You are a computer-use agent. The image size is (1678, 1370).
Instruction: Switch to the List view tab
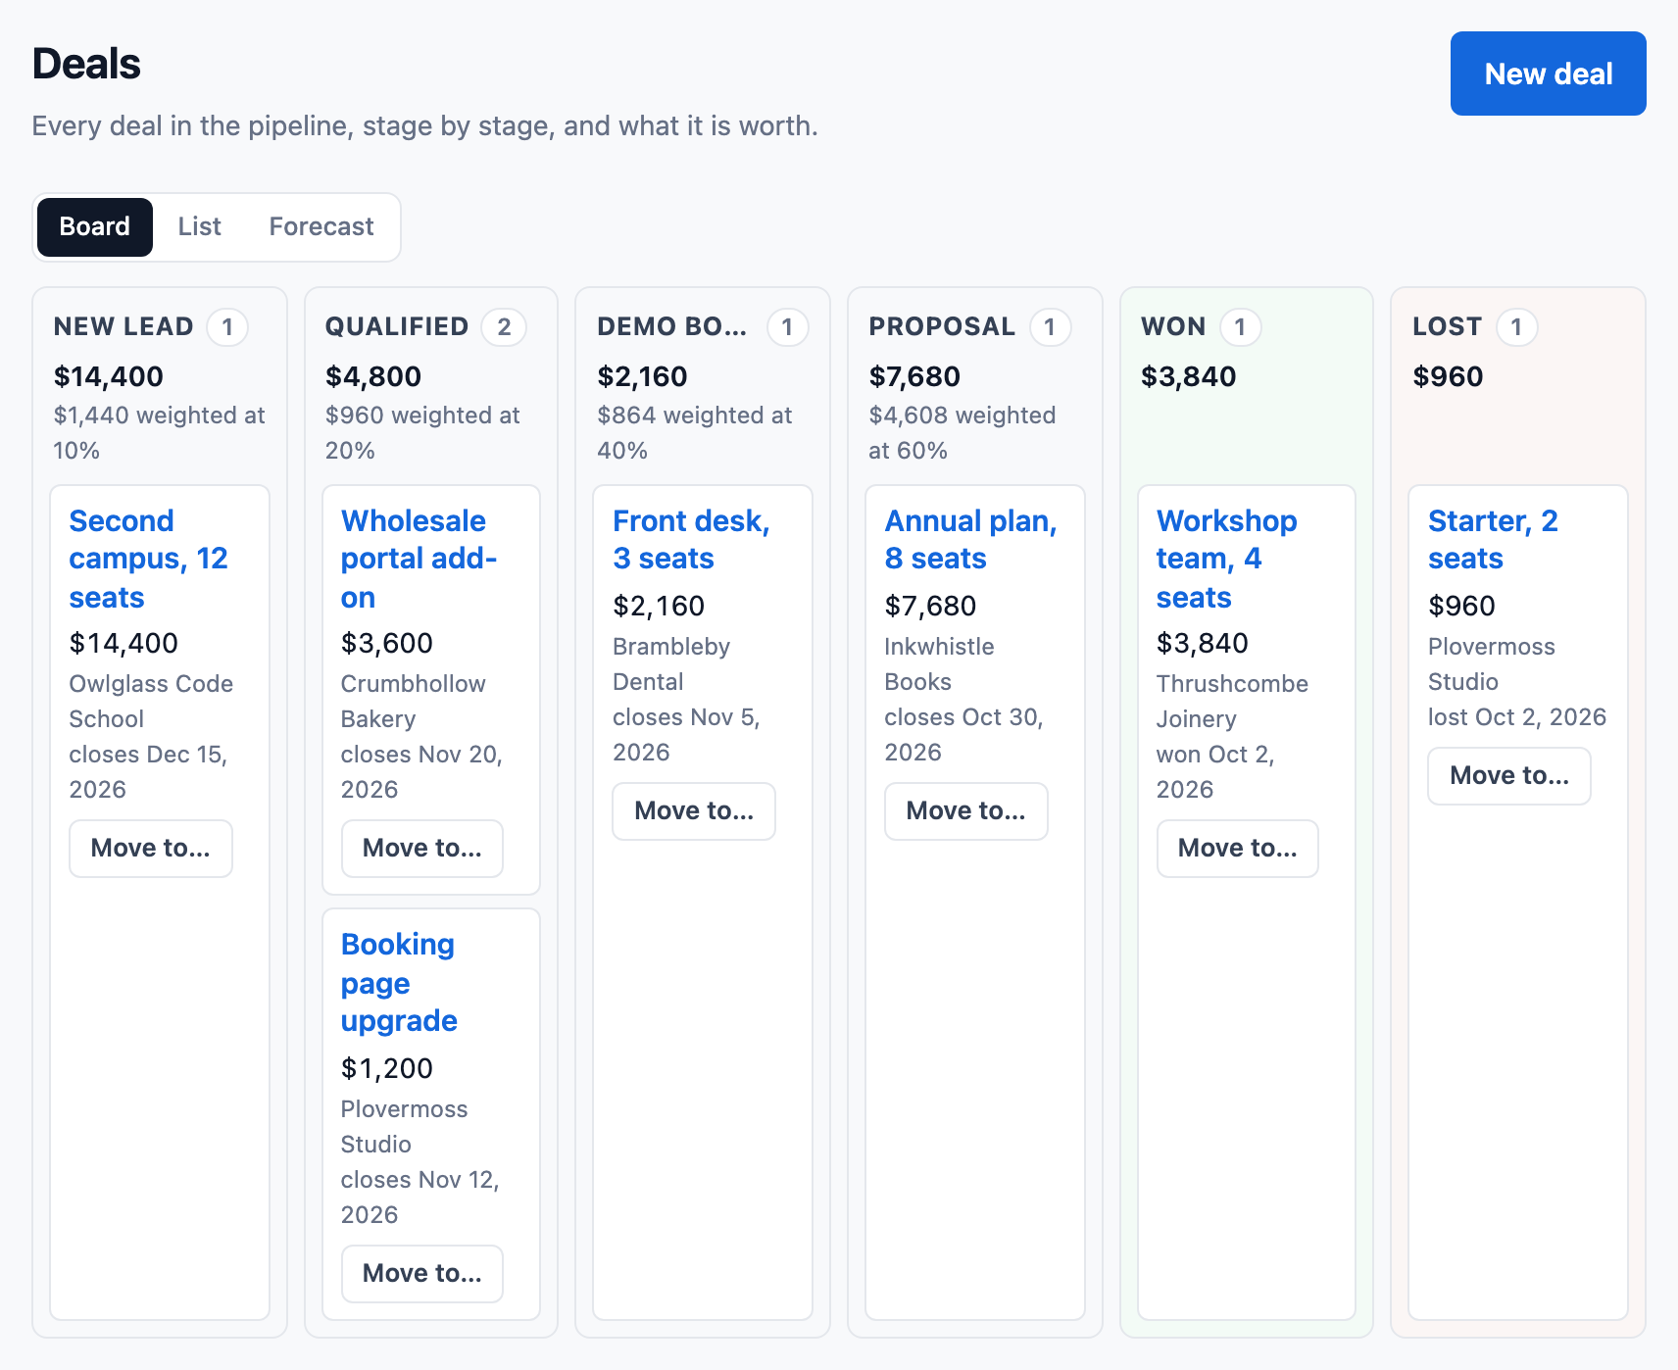(200, 226)
